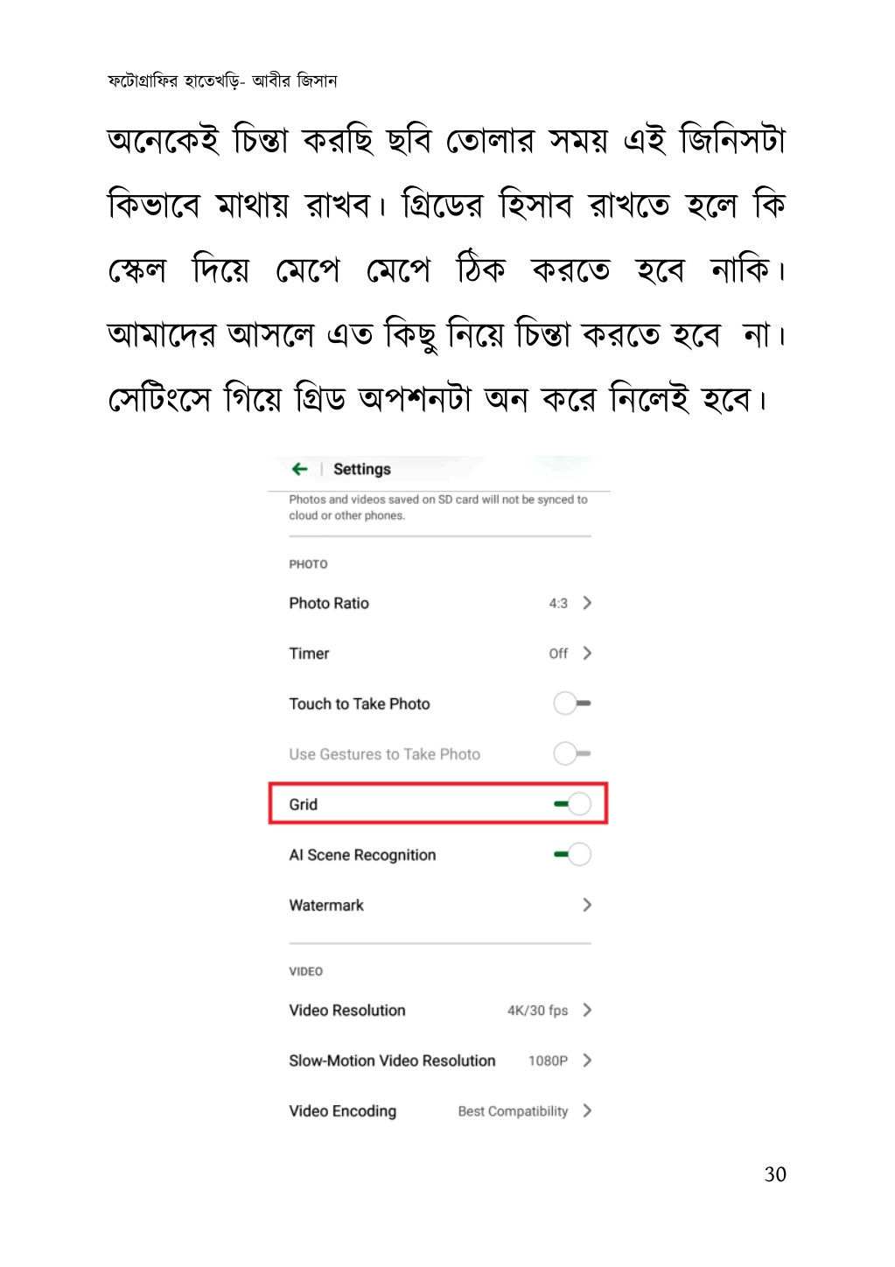Select the Grid label text
Image resolution: width=895 pixels, height=1267 pixels.
[304, 804]
